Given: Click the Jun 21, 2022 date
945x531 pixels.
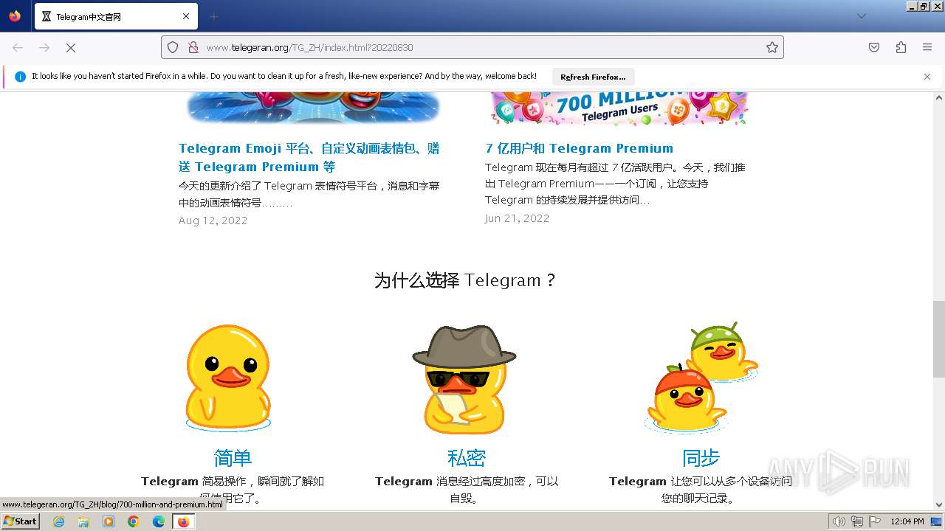Looking at the screenshot, I should point(517,218).
